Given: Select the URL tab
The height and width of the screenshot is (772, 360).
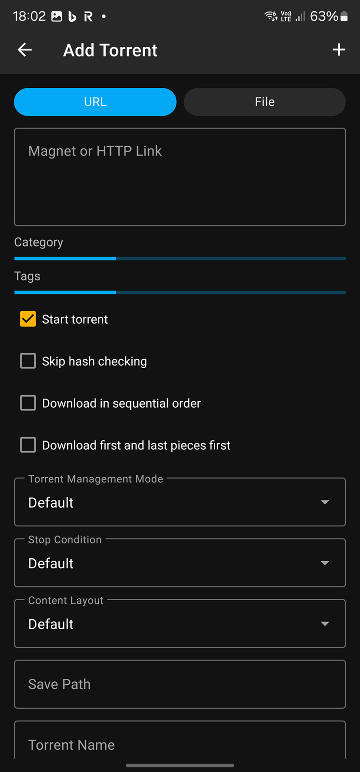Looking at the screenshot, I should coord(95,102).
